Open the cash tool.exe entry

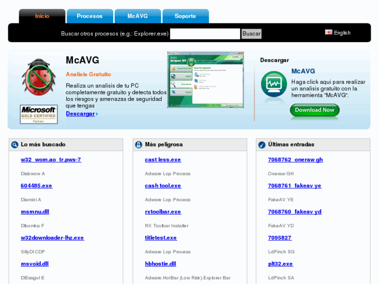(x=163, y=186)
